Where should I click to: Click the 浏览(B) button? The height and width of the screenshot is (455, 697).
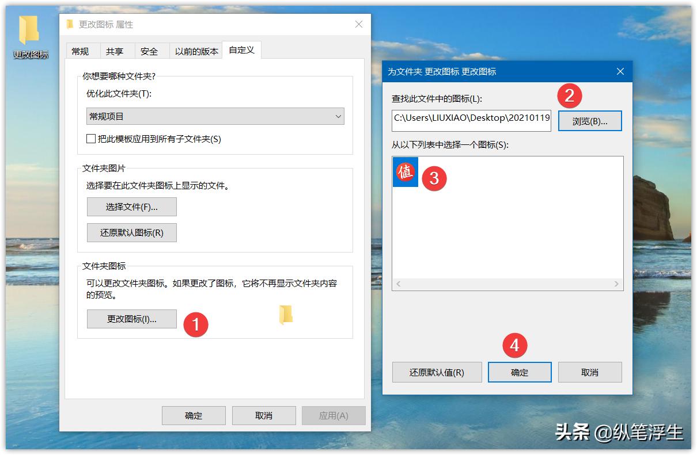(589, 120)
